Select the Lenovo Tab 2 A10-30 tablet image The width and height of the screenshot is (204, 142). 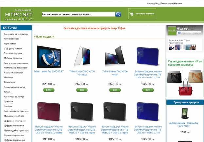coord(49,57)
